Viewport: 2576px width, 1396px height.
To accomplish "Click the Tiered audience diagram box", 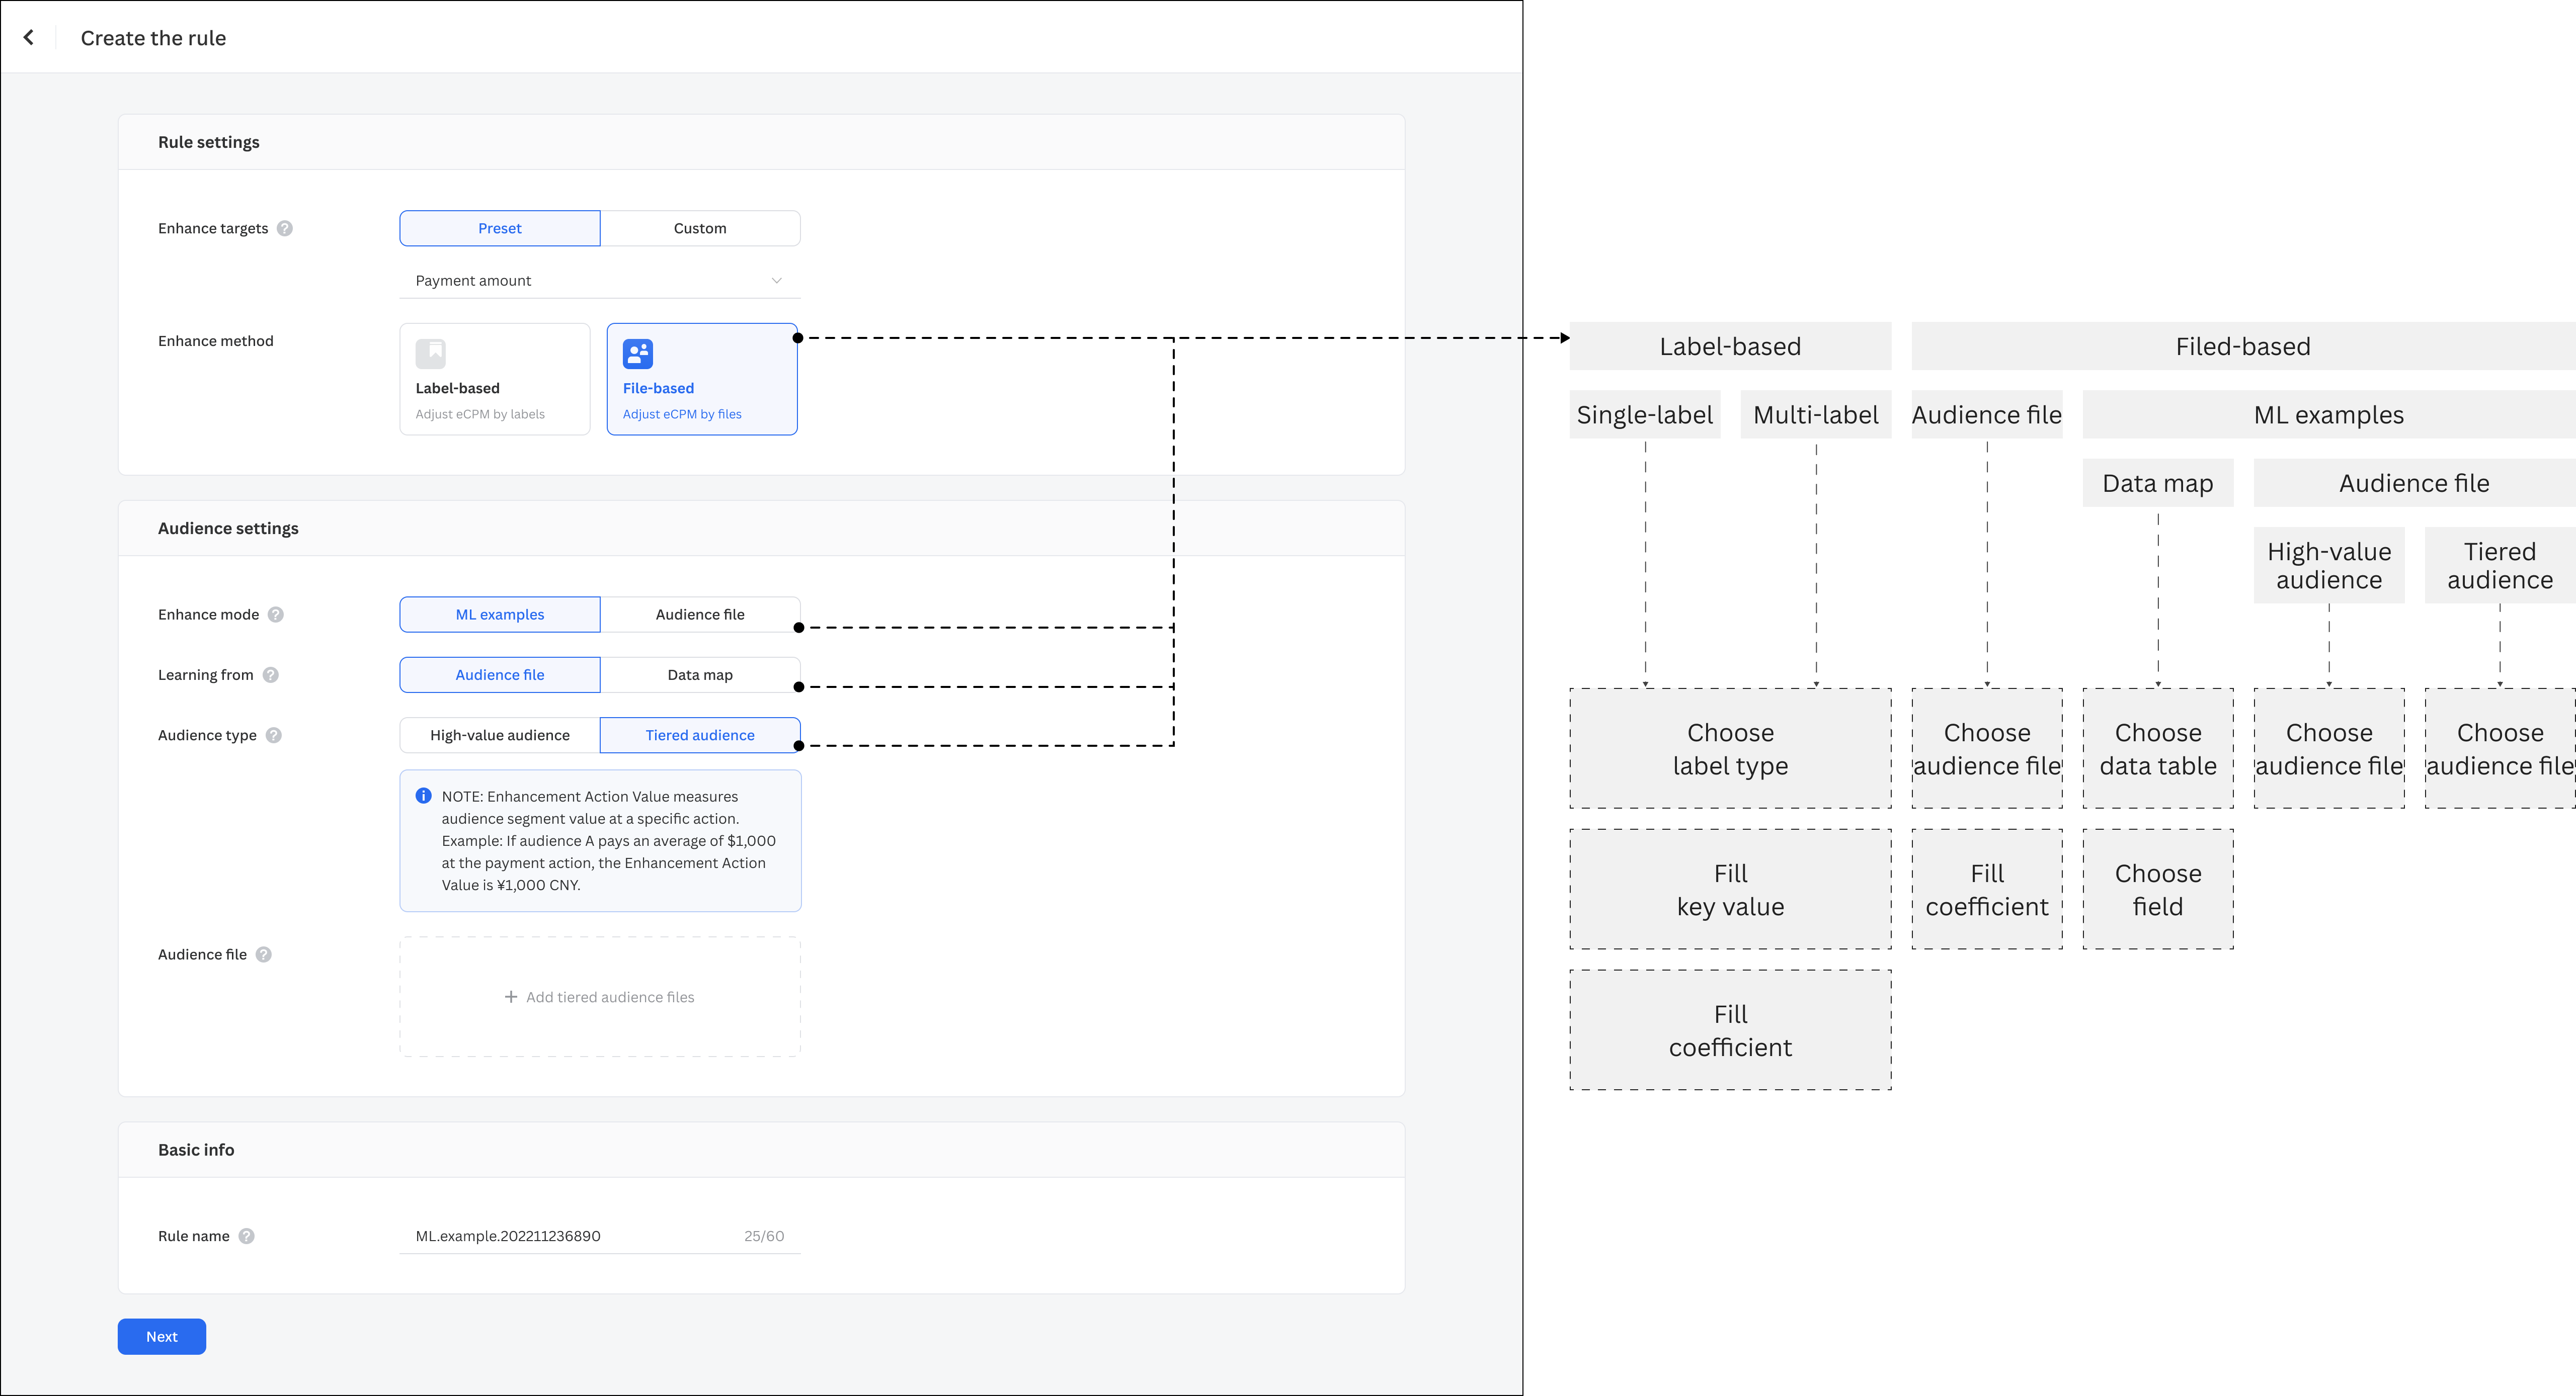I will [2500, 566].
